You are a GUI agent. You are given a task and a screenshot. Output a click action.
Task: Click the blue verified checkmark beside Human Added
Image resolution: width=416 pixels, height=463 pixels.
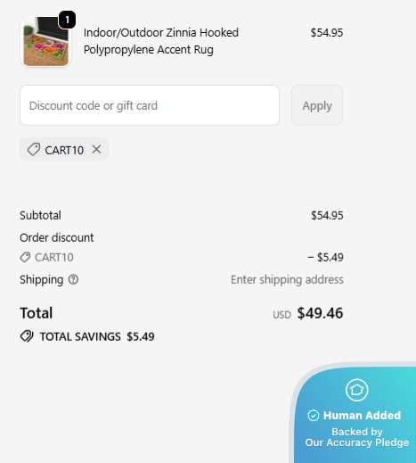pos(314,416)
